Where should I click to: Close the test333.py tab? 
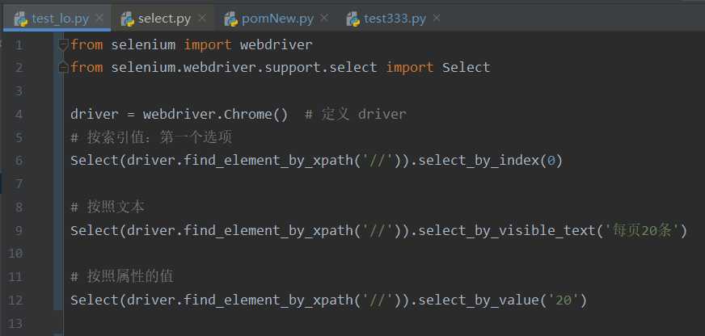(x=437, y=18)
